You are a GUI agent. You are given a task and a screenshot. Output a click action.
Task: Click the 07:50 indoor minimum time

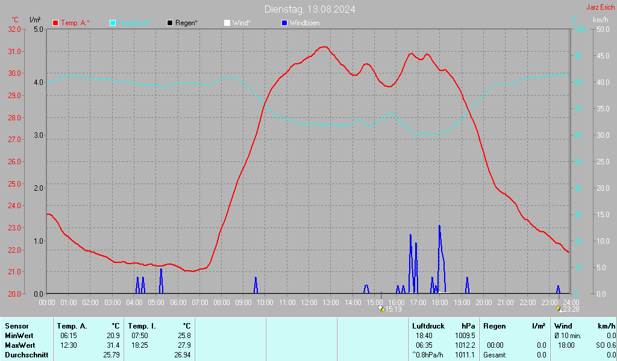point(140,336)
